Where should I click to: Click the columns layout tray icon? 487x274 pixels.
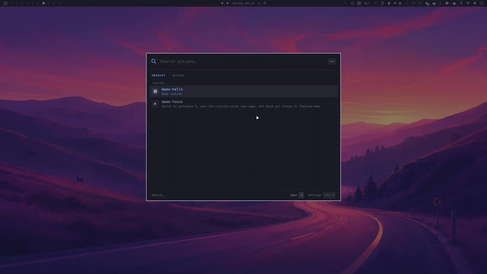point(359,3)
